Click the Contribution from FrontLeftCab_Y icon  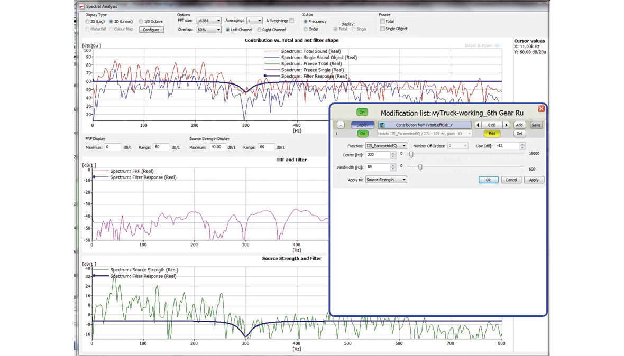(x=381, y=125)
